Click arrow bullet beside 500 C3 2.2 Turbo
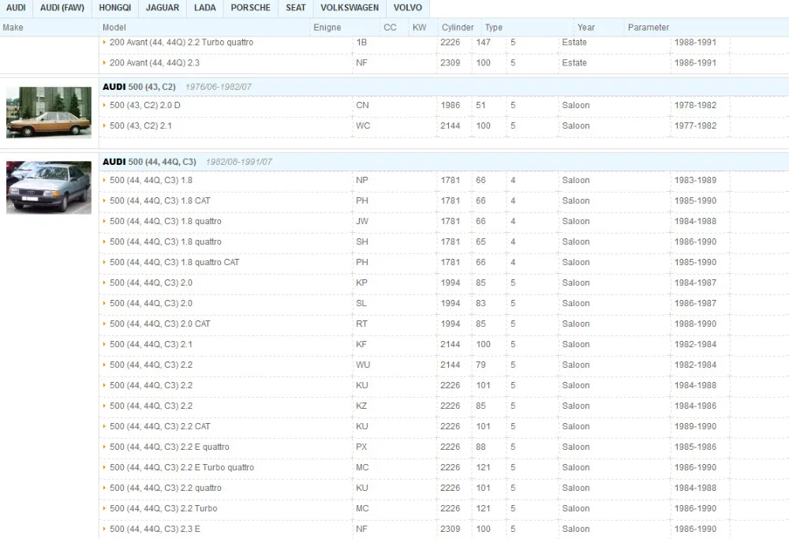 point(104,508)
